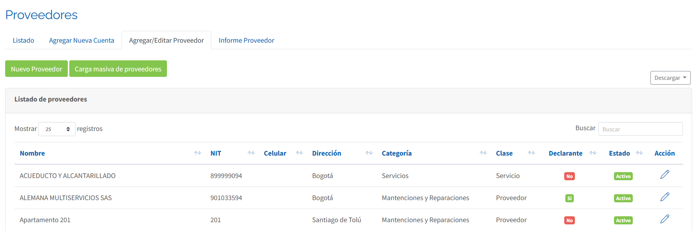Click the Activo badge for ALEMANA MULTISERVICIOS
The image size is (698, 231).
tap(623, 198)
